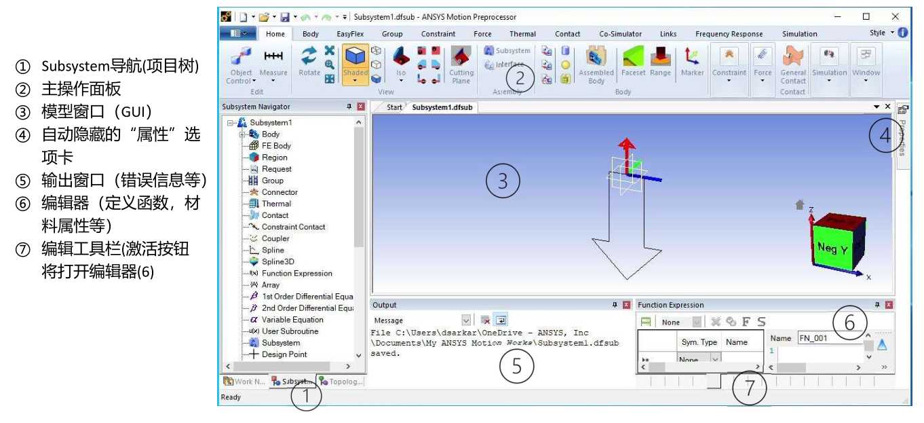Open the Simulation ribbon group dropdown
The width and height of the screenshot is (924, 423).
click(829, 81)
